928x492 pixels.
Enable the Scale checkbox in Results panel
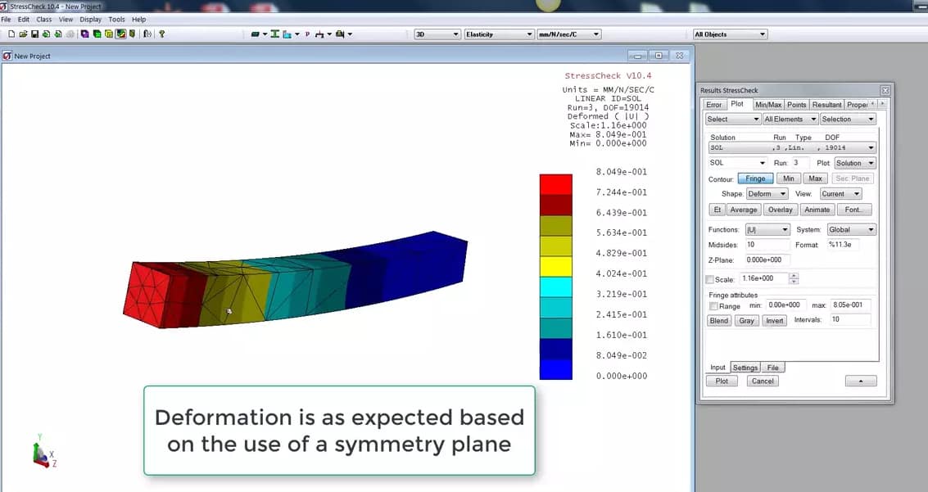coord(709,278)
